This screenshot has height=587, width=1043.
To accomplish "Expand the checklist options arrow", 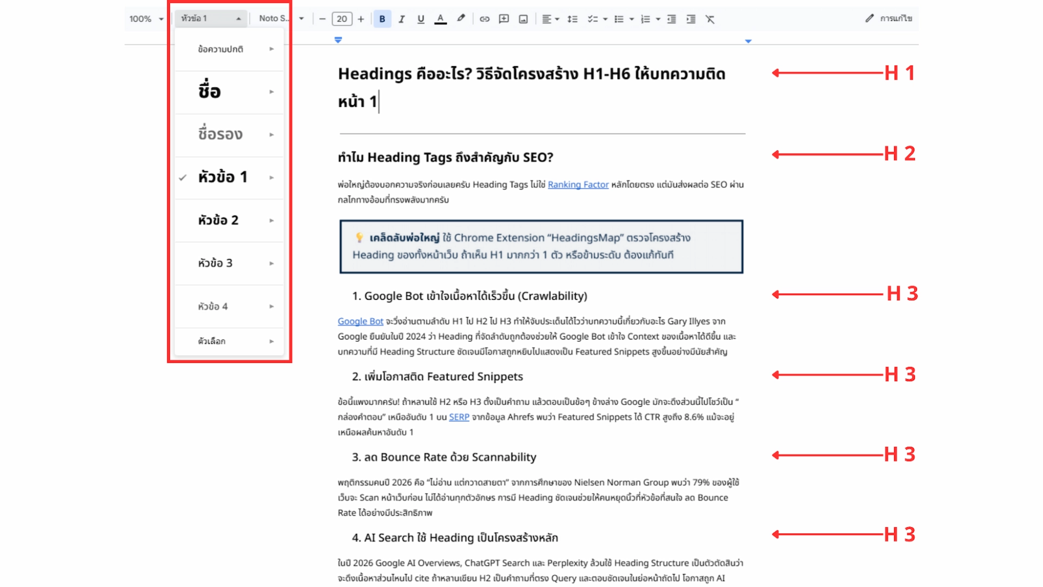I will (605, 19).
